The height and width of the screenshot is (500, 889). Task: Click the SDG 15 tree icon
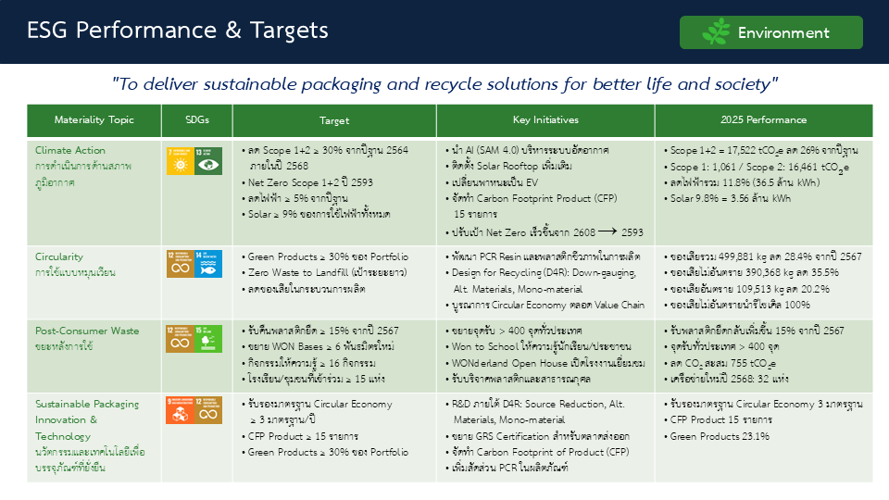click(208, 339)
